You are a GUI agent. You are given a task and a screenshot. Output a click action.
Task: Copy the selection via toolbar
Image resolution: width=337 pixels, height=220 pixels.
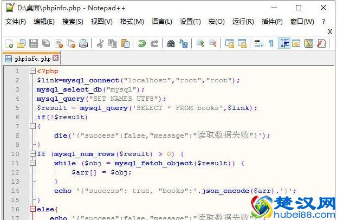click(x=113, y=44)
